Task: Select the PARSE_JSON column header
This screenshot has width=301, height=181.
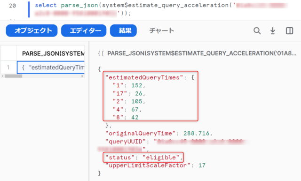Action: tap(51, 53)
